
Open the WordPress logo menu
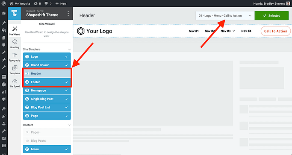coord(4,3)
